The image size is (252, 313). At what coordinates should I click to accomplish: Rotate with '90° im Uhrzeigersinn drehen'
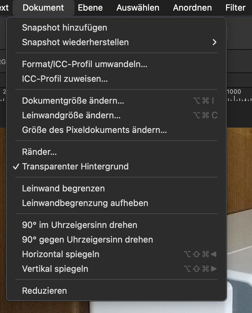(79, 225)
